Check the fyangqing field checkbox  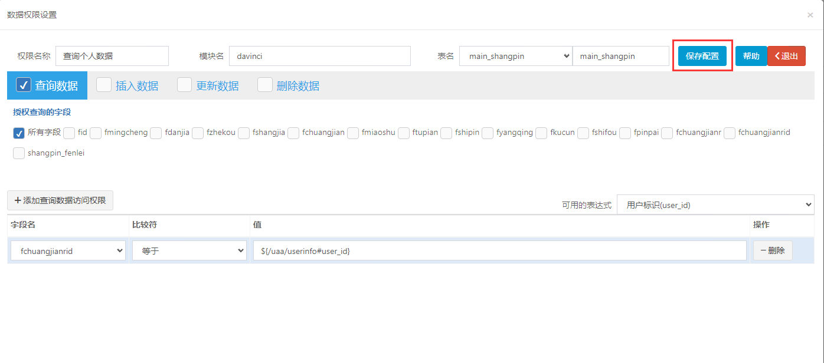[488, 133]
